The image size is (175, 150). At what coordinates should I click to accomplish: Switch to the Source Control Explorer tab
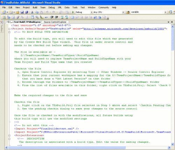pos(55,22)
